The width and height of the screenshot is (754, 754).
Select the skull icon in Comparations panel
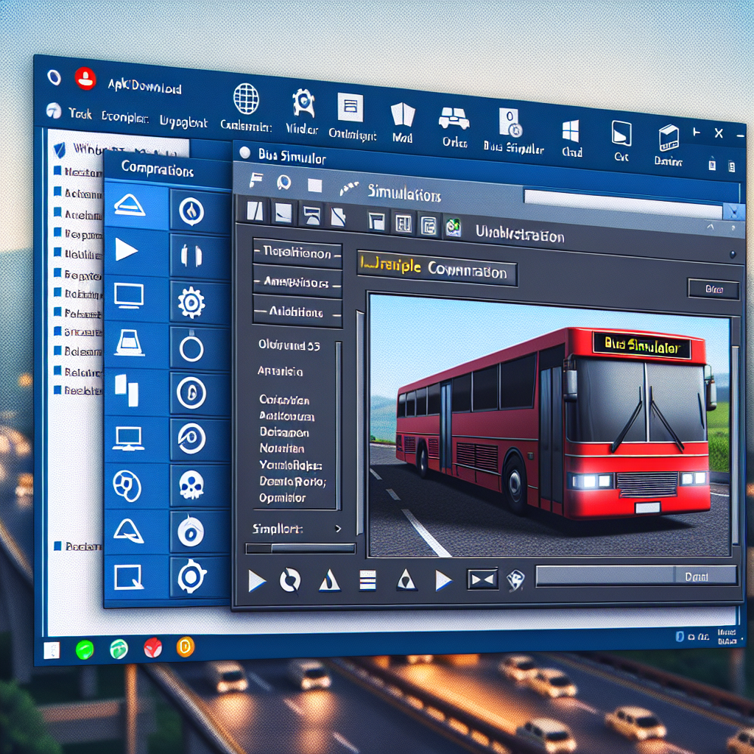click(191, 485)
